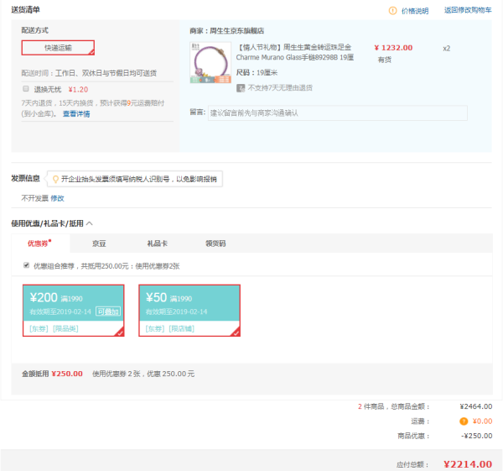Click the total goods amount ¥2464.00
Image resolution: width=503 pixels, height=471 pixels.
[x=476, y=406]
